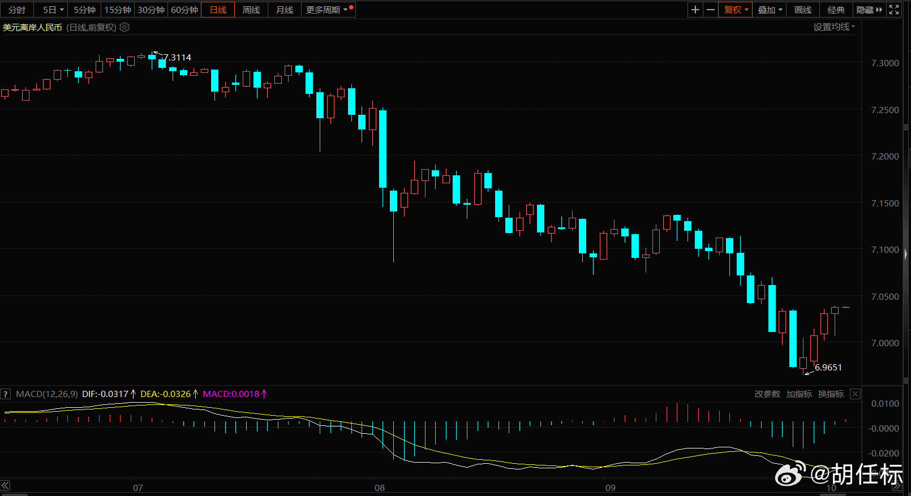Image resolution: width=911 pixels, height=496 pixels.
Task: Click the 7.0500 price axis label
Action: 885,296
